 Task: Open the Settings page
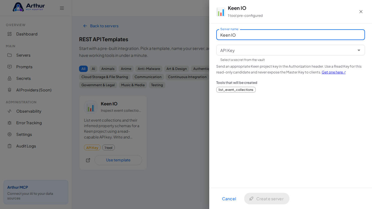point(36,134)
